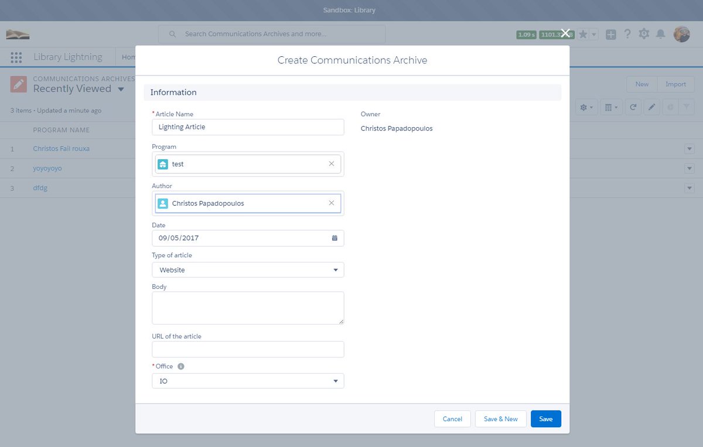Screen dimensions: 703x447
Task: Clear the test program selection
Action: click(x=331, y=164)
